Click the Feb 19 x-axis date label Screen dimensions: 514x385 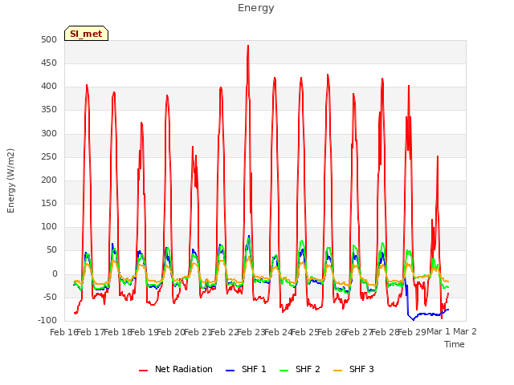[144, 332]
